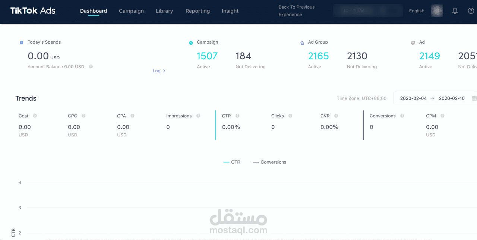477x240 pixels.
Task: Select the CTR metric card
Action: (242, 125)
